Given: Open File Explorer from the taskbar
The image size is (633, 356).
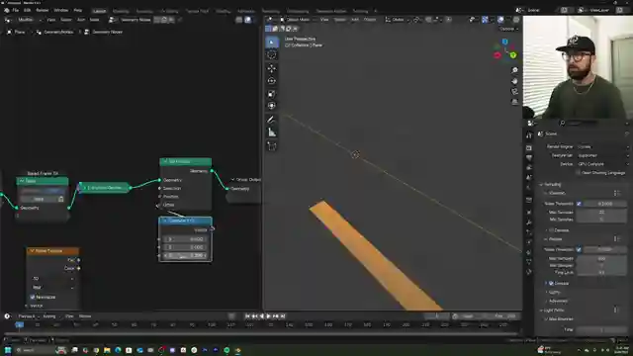Looking at the screenshot, I should (107, 350).
